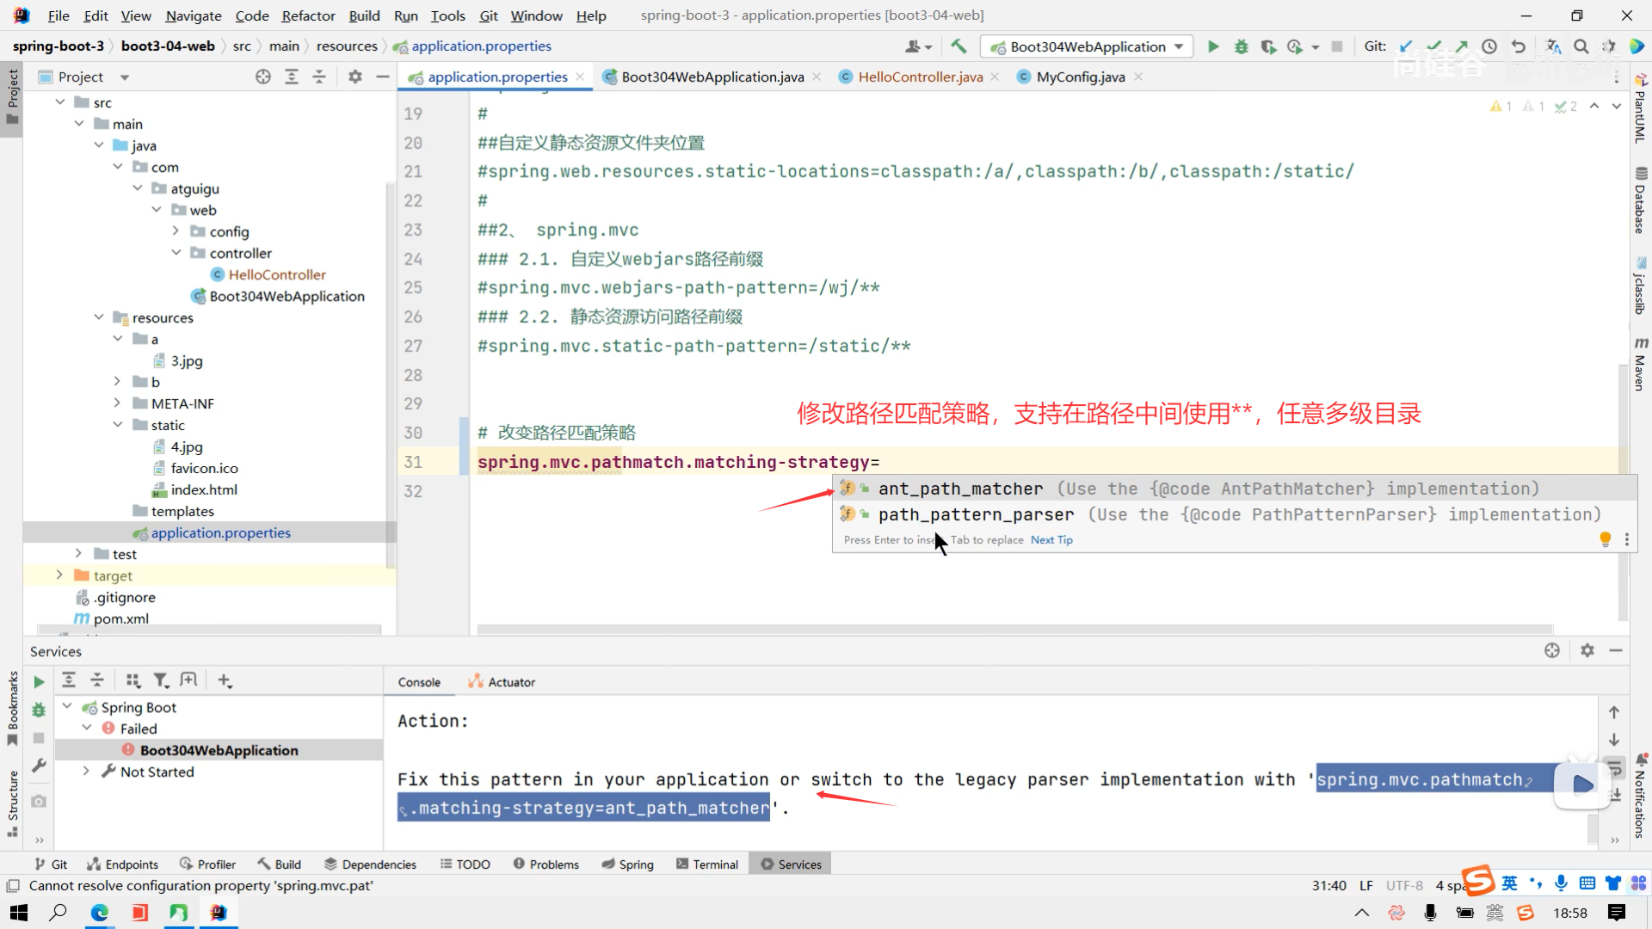This screenshot has height=929, width=1652.
Task: Open Search Everywhere magnifier icon
Action: (1581, 46)
